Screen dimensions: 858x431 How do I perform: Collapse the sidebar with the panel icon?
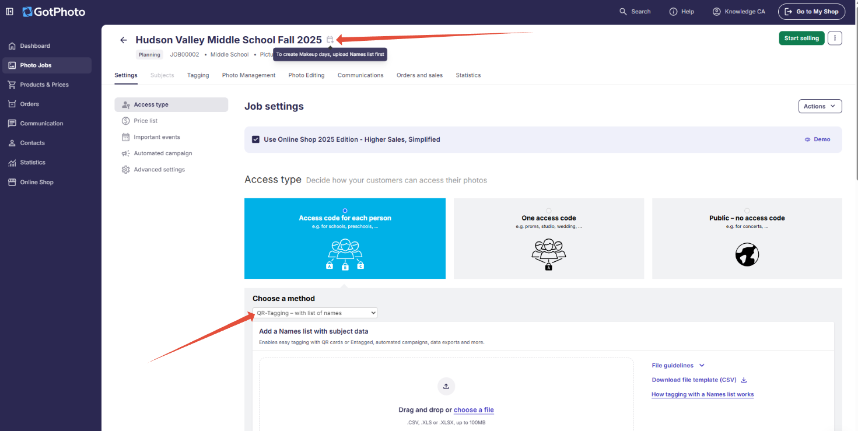pos(9,12)
